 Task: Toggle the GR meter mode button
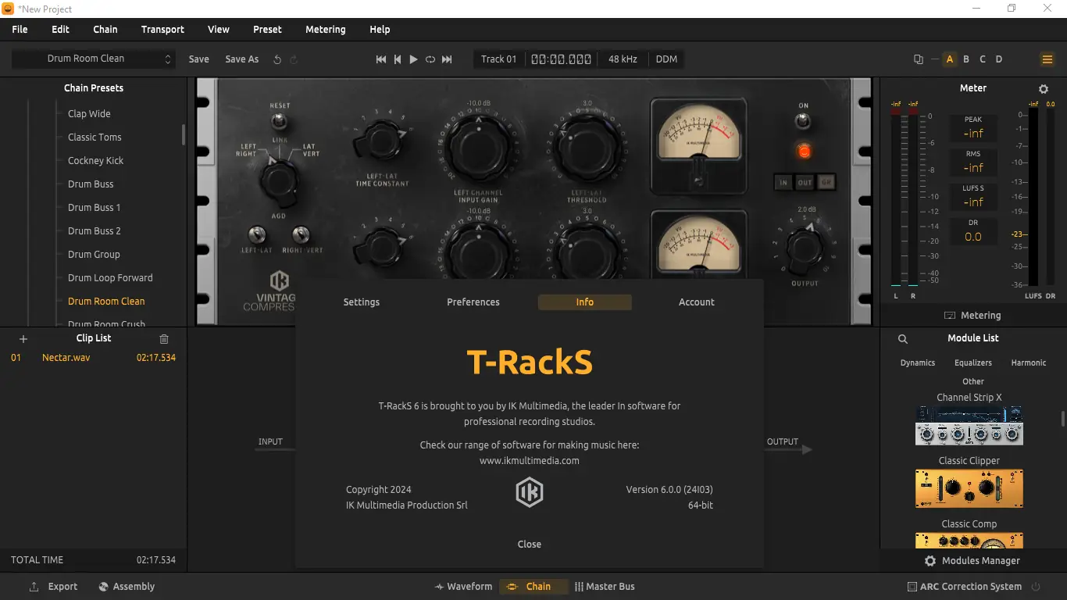826,181
